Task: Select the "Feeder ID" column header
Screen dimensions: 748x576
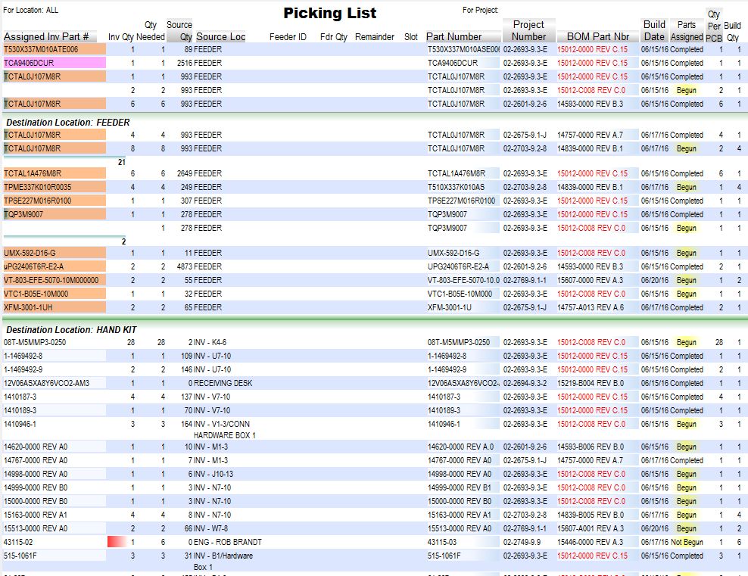Action: (288, 37)
